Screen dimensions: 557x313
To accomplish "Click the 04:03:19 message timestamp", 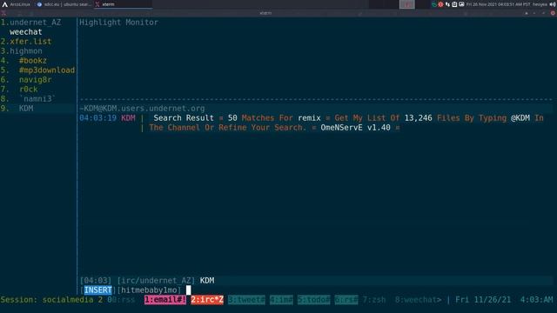I will pyautogui.click(x=97, y=118).
